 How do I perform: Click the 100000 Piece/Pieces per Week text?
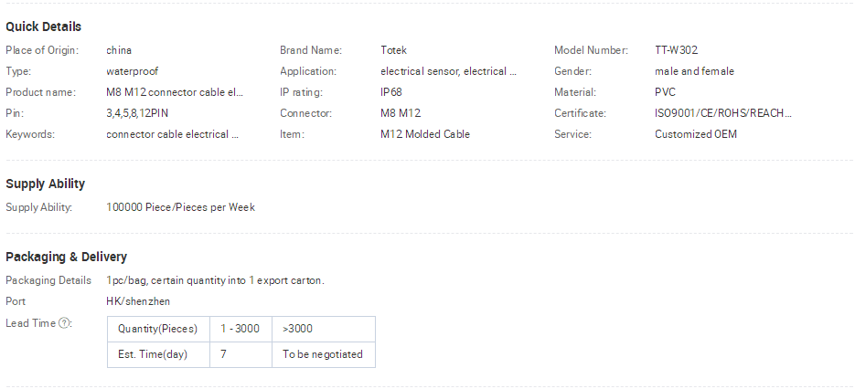pyautogui.click(x=180, y=207)
